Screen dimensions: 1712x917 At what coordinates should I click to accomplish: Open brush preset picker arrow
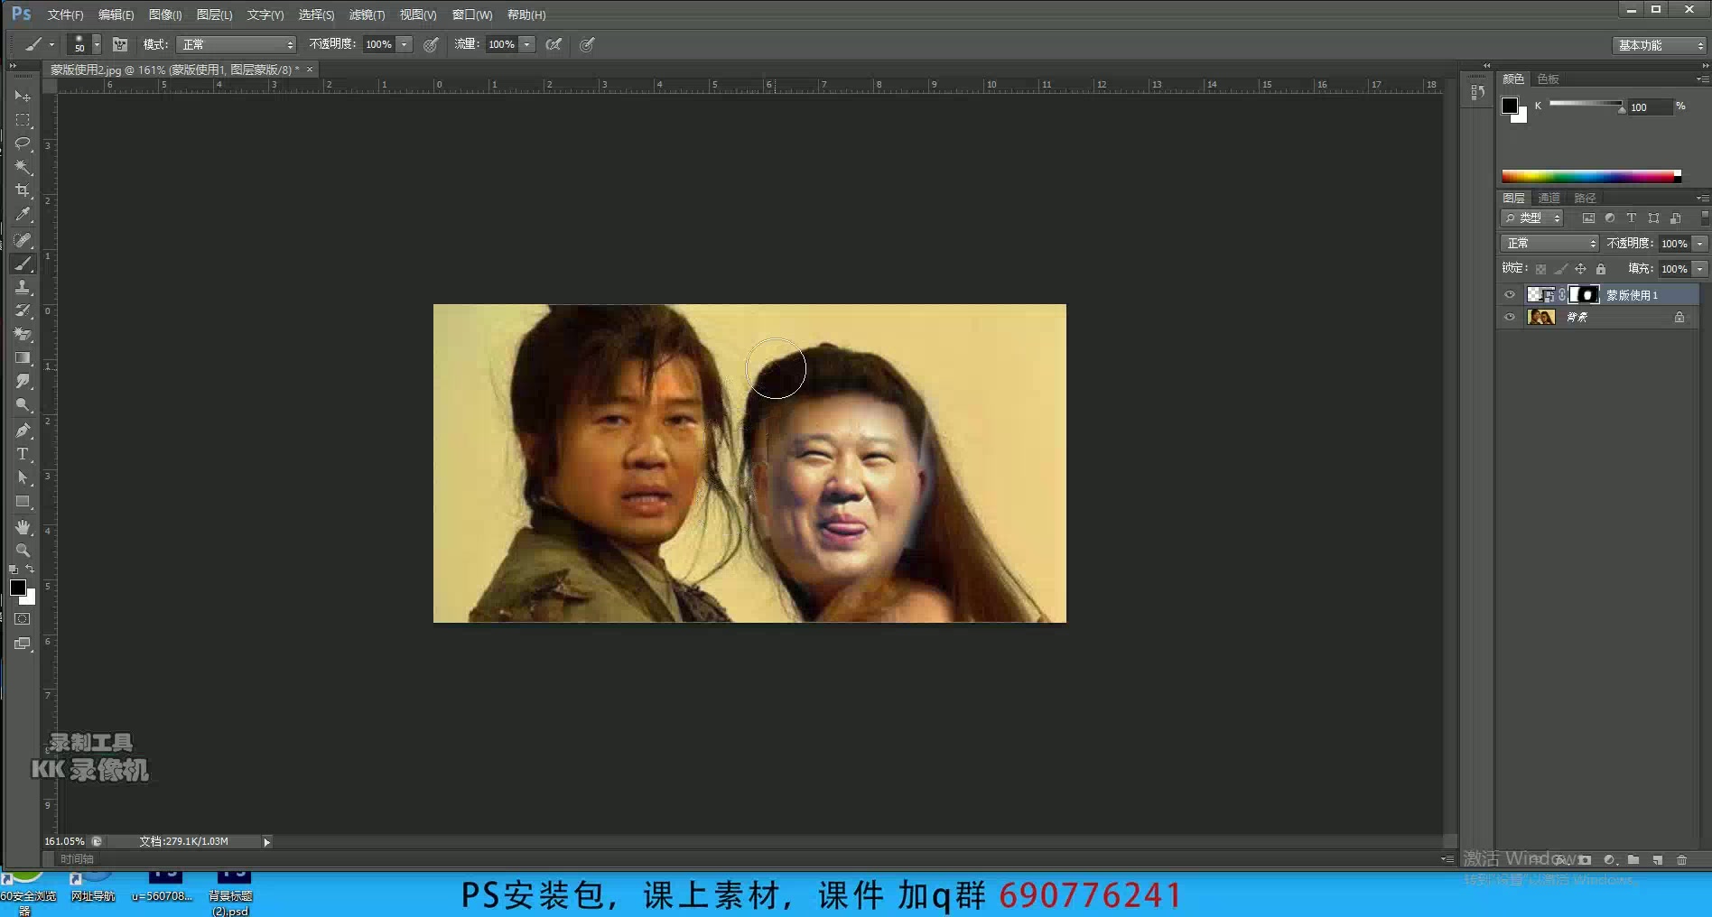[x=97, y=44]
